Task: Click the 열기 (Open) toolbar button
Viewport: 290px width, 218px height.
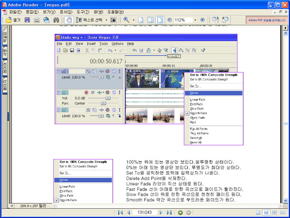Action: (13, 20)
